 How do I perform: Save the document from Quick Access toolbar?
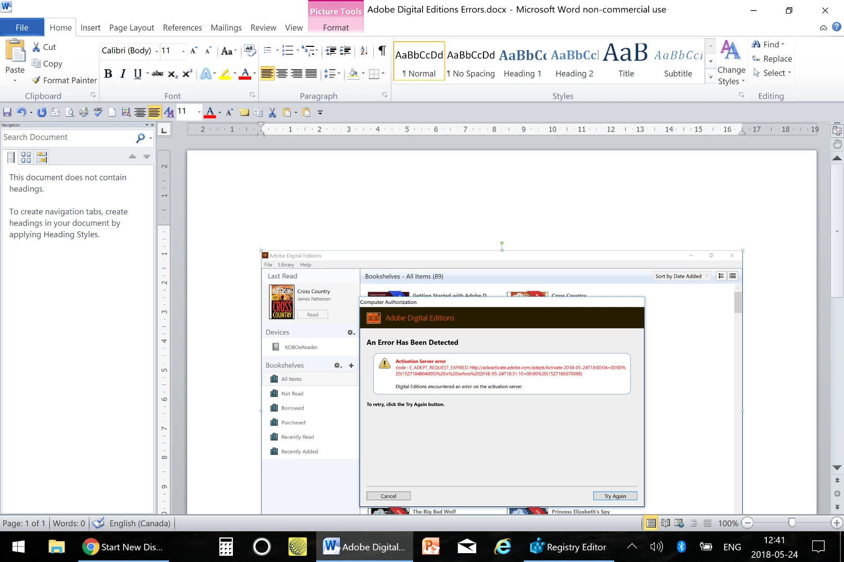pyautogui.click(x=7, y=112)
